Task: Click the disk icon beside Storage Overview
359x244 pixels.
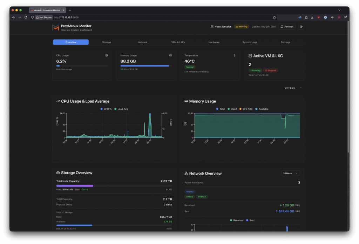Action: pos(58,173)
